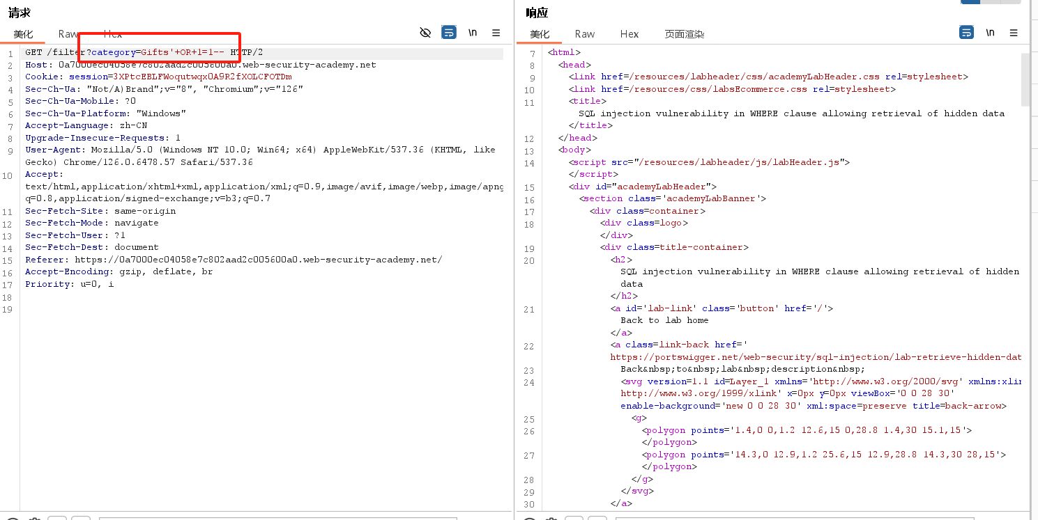Switch the request view to Raw tab
1038x520 pixels.
(68, 34)
